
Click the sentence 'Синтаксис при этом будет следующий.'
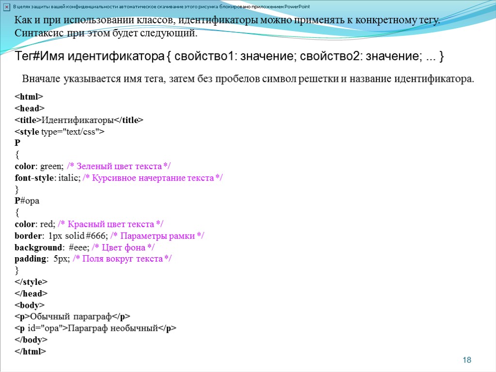pyautogui.click(x=106, y=33)
